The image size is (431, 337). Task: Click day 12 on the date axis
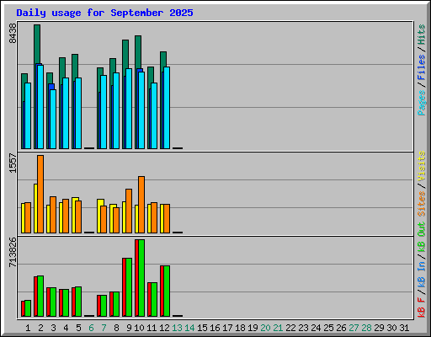(x=164, y=328)
